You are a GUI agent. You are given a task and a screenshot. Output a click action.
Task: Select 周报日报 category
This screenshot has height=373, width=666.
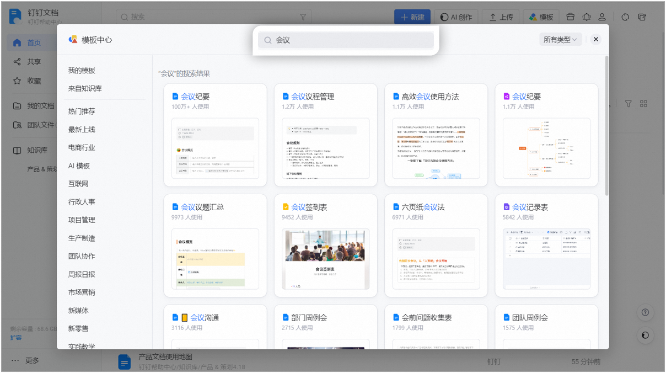(82, 275)
